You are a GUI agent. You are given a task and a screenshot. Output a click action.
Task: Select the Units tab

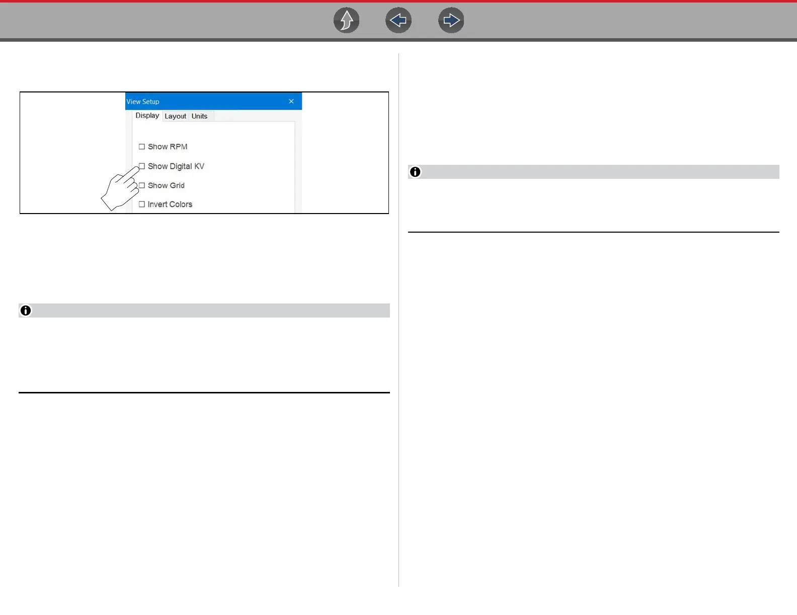click(200, 116)
